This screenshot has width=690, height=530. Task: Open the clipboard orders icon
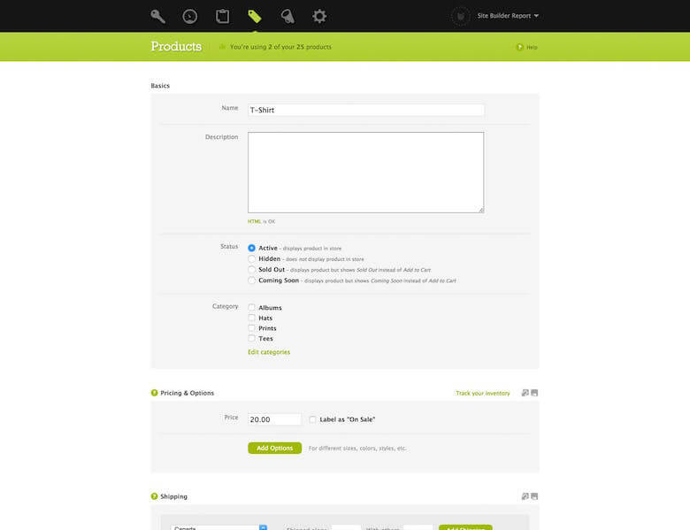pyautogui.click(x=222, y=16)
